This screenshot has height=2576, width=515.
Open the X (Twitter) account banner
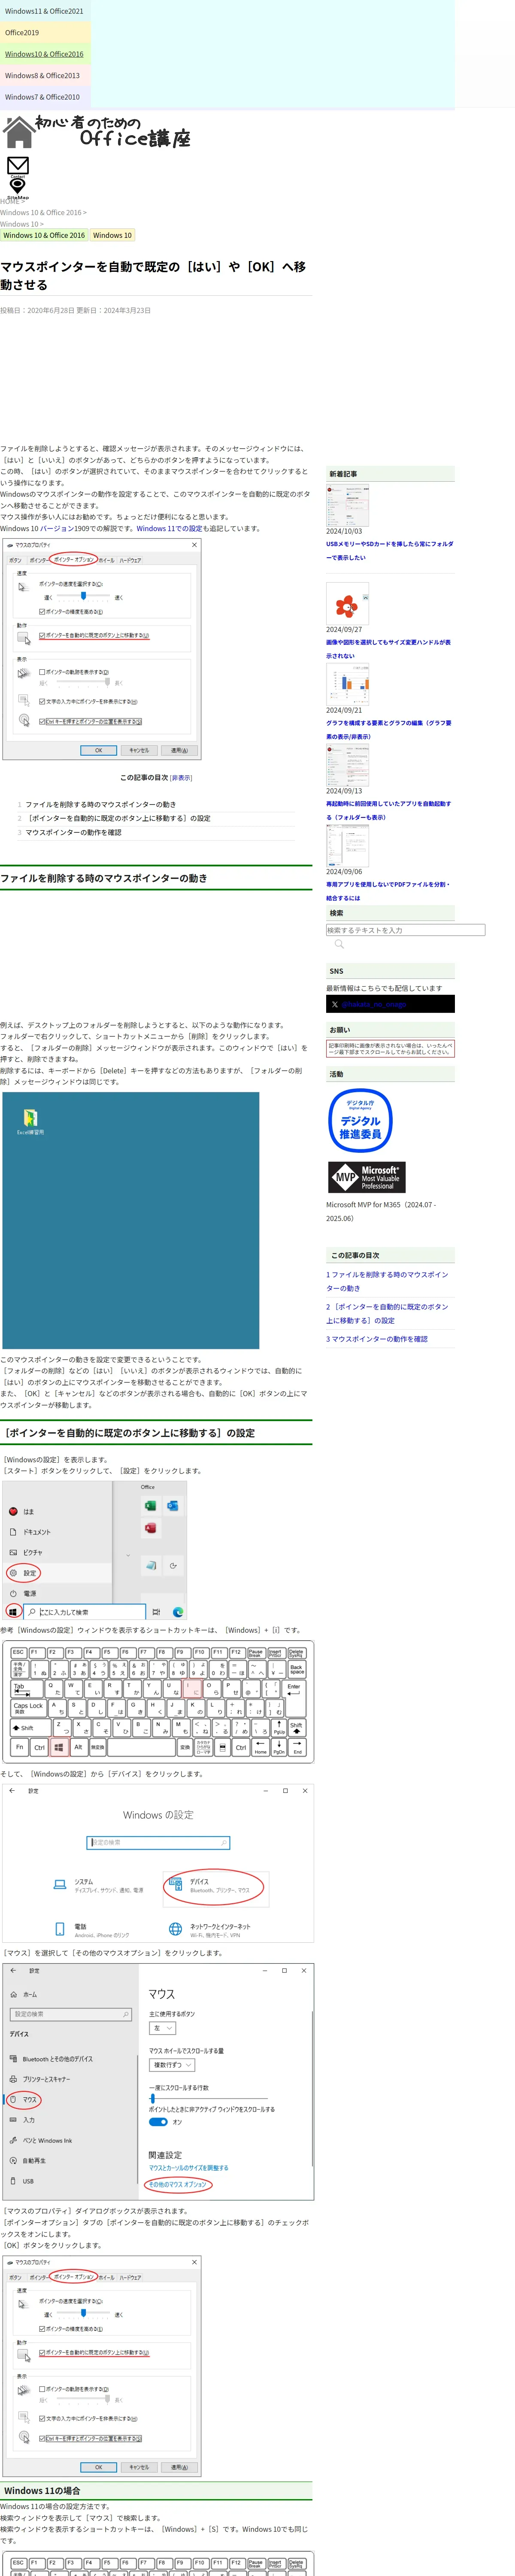(390, 1004)
